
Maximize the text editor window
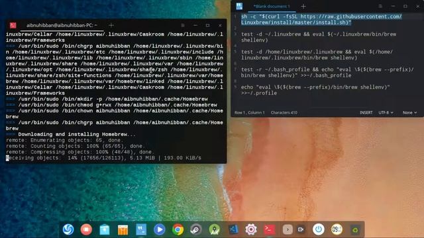(405, 6)
